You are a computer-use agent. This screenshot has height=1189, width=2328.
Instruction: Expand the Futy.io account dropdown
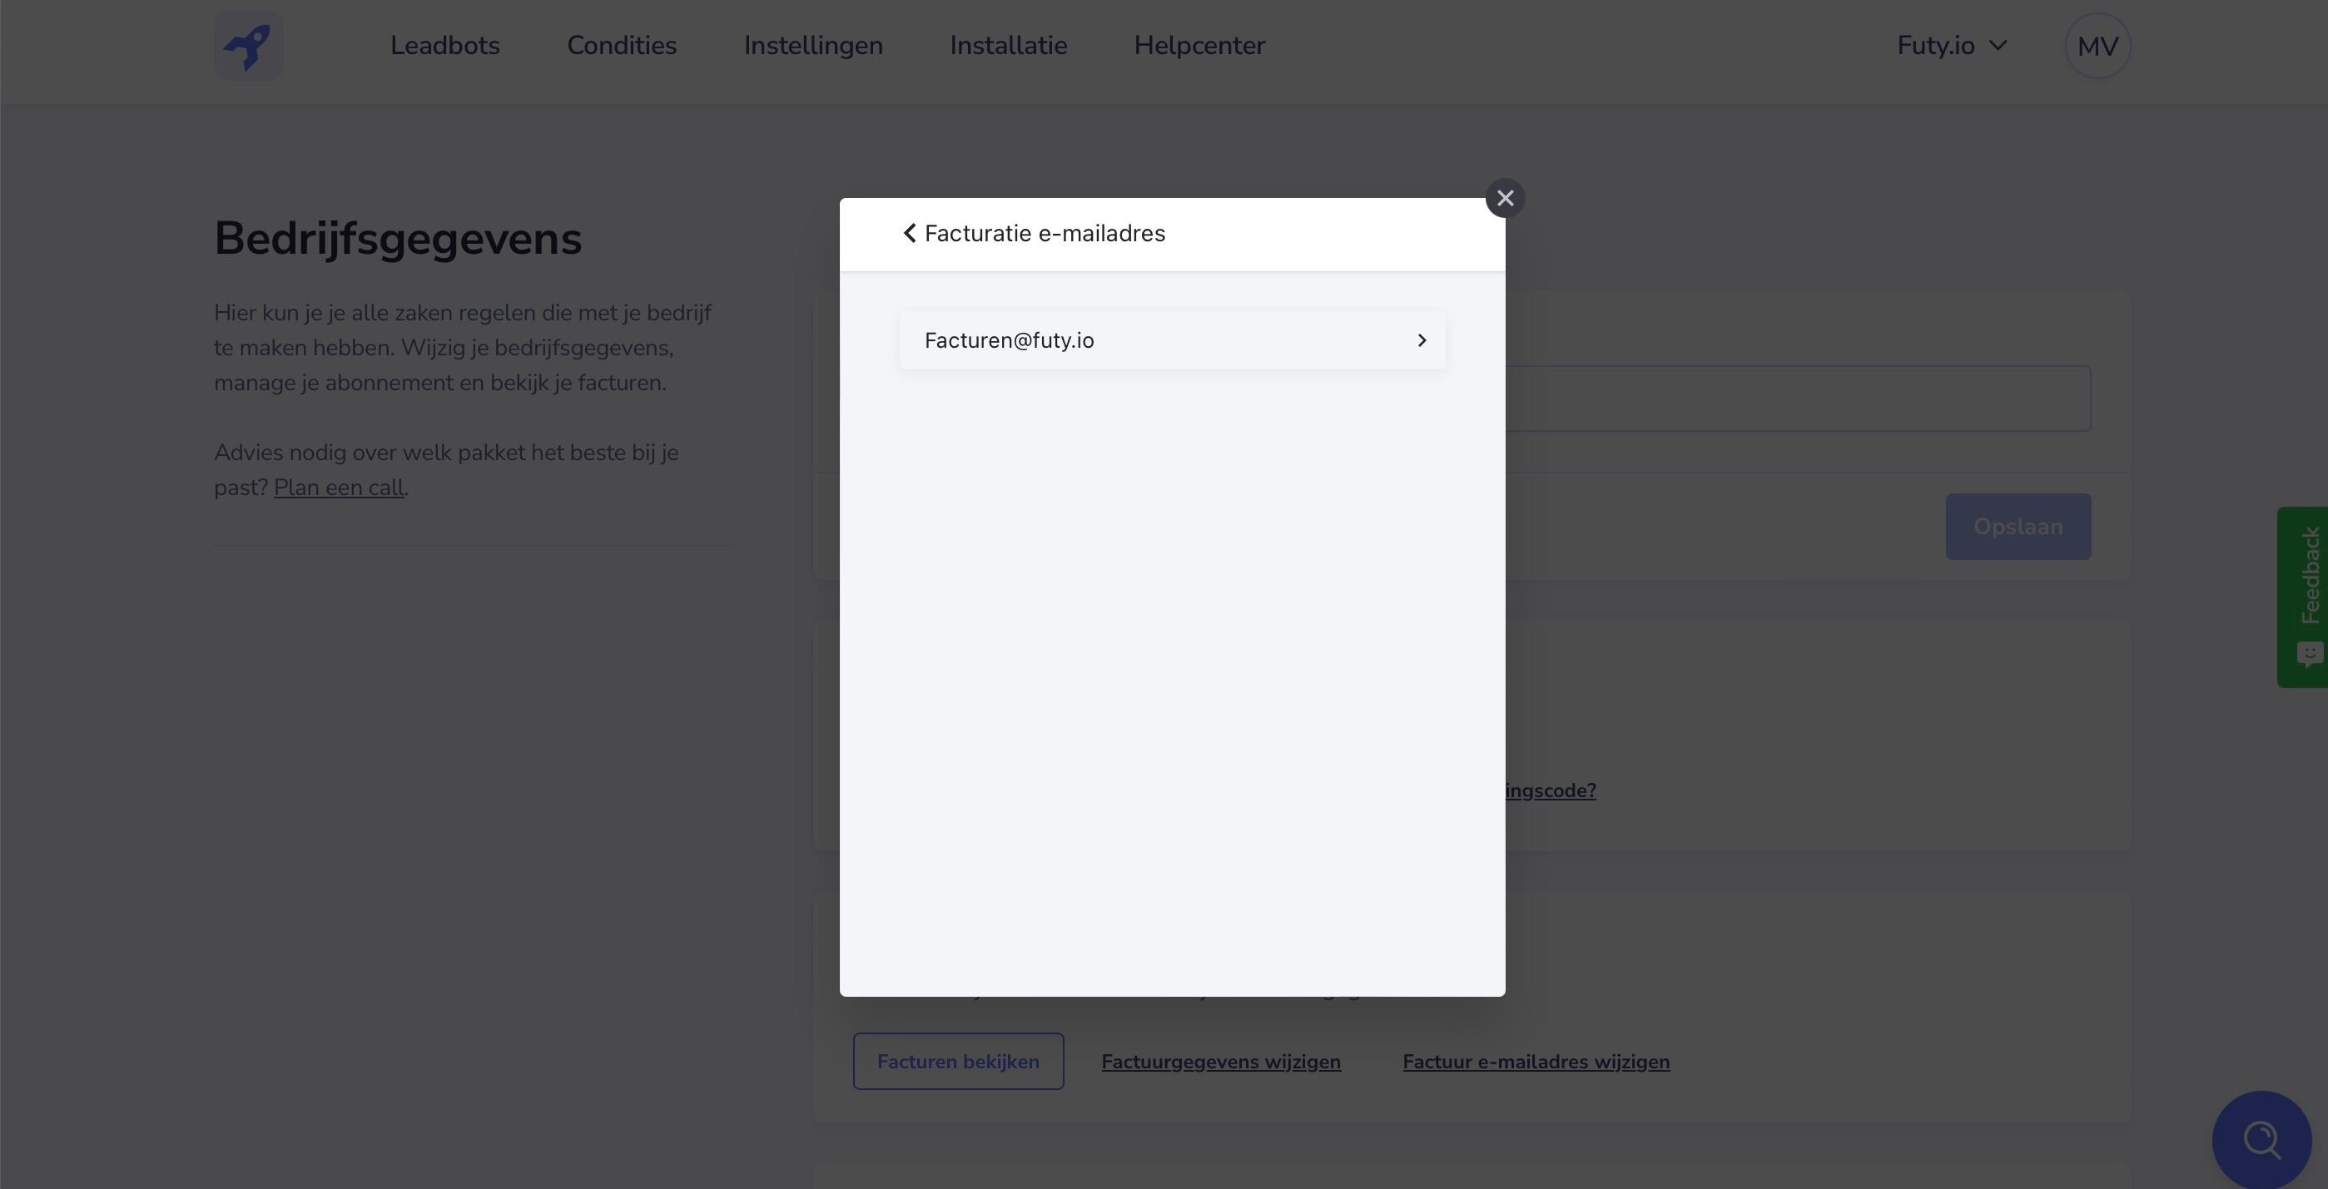coord(1952,45)
